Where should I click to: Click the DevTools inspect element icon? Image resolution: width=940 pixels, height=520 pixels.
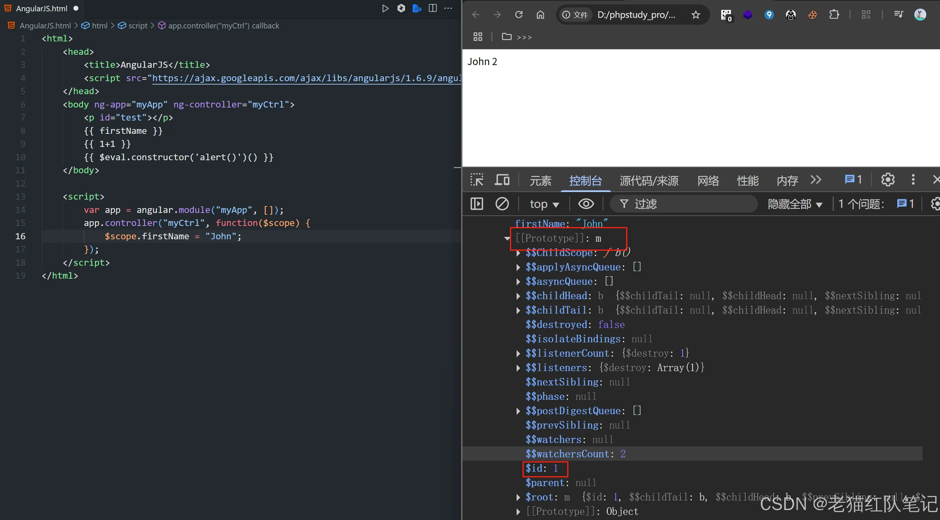[477, 180]
